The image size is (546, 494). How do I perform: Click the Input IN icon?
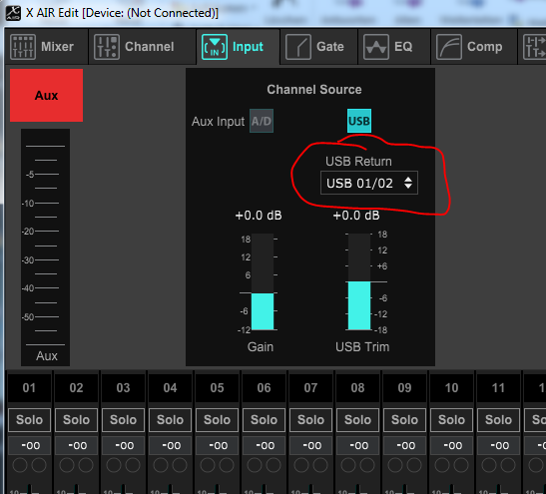pyautogui.click(x=215, y=47)
